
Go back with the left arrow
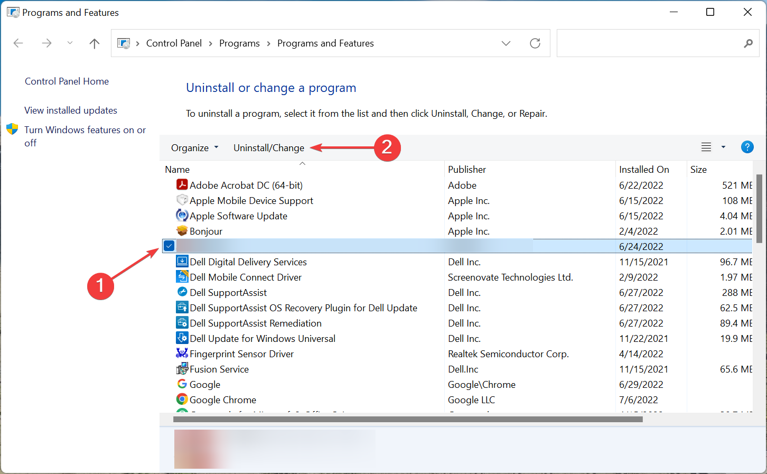pos(18,43)
